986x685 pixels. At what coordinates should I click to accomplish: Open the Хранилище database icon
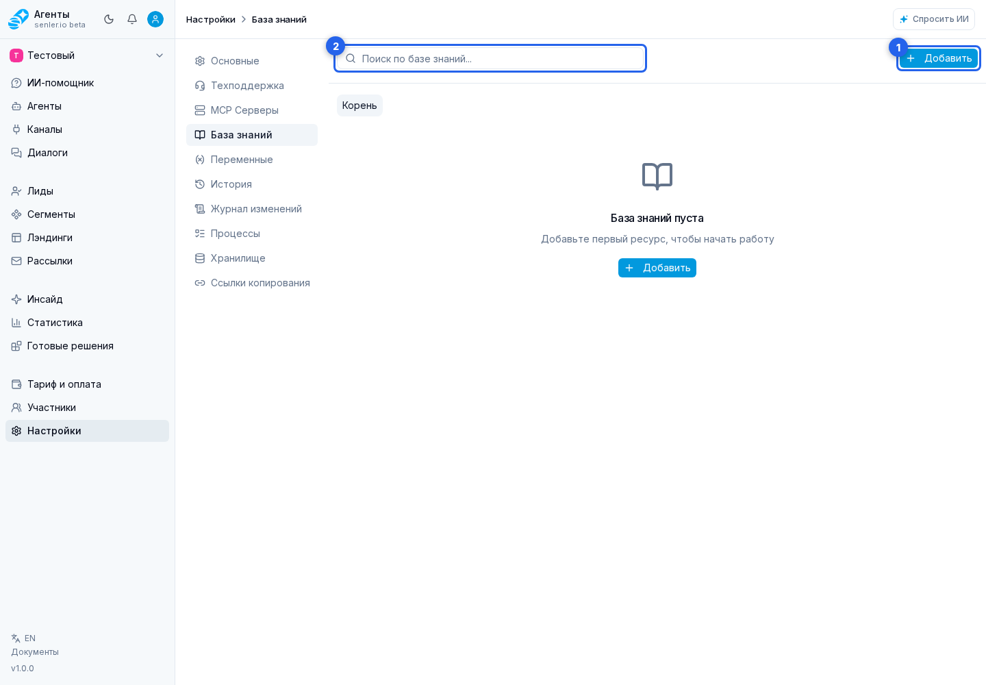pos(200,258)
